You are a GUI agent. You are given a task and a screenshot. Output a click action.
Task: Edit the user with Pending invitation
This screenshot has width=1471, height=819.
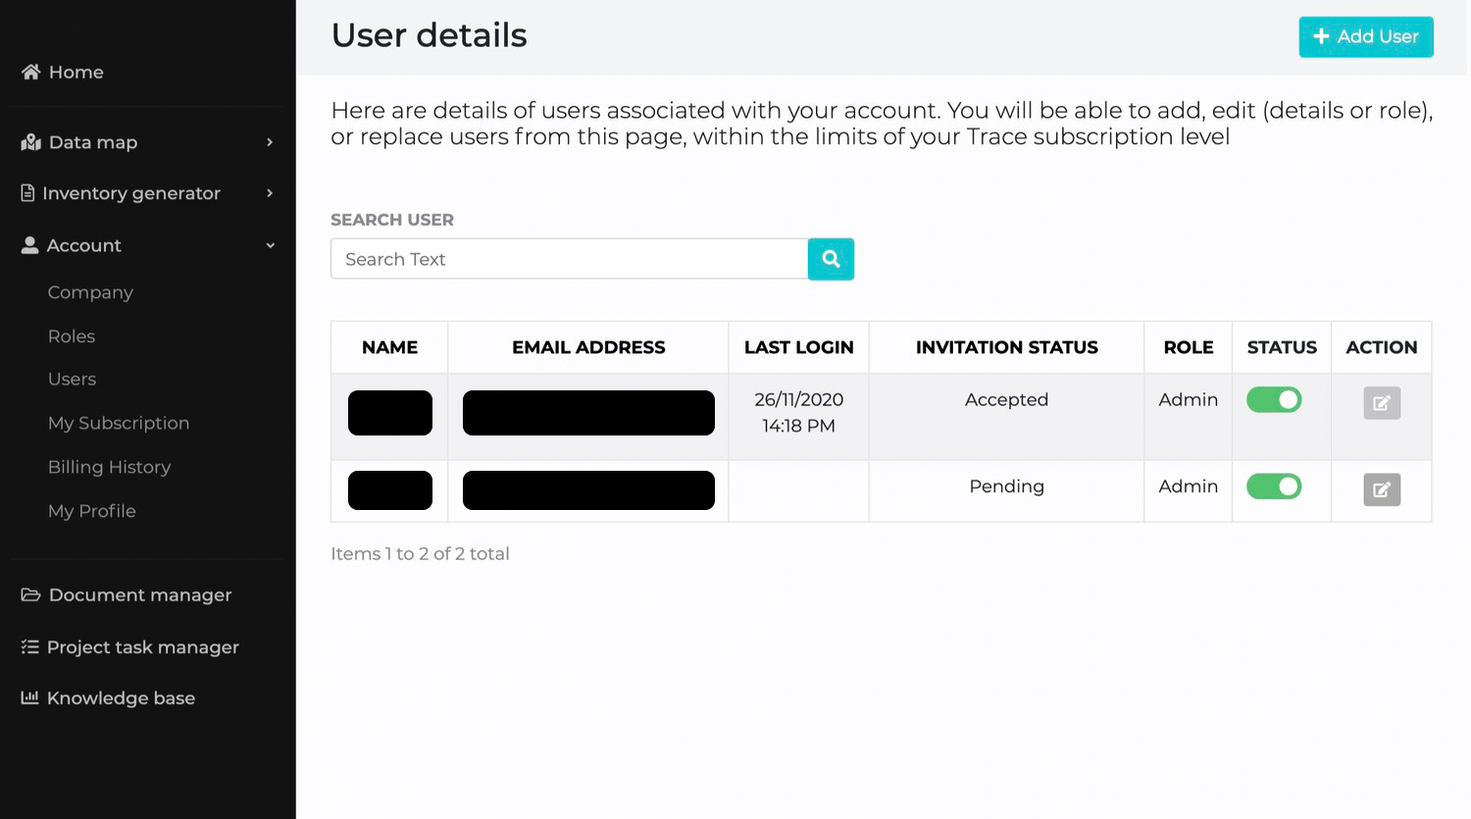[1382, 489]
